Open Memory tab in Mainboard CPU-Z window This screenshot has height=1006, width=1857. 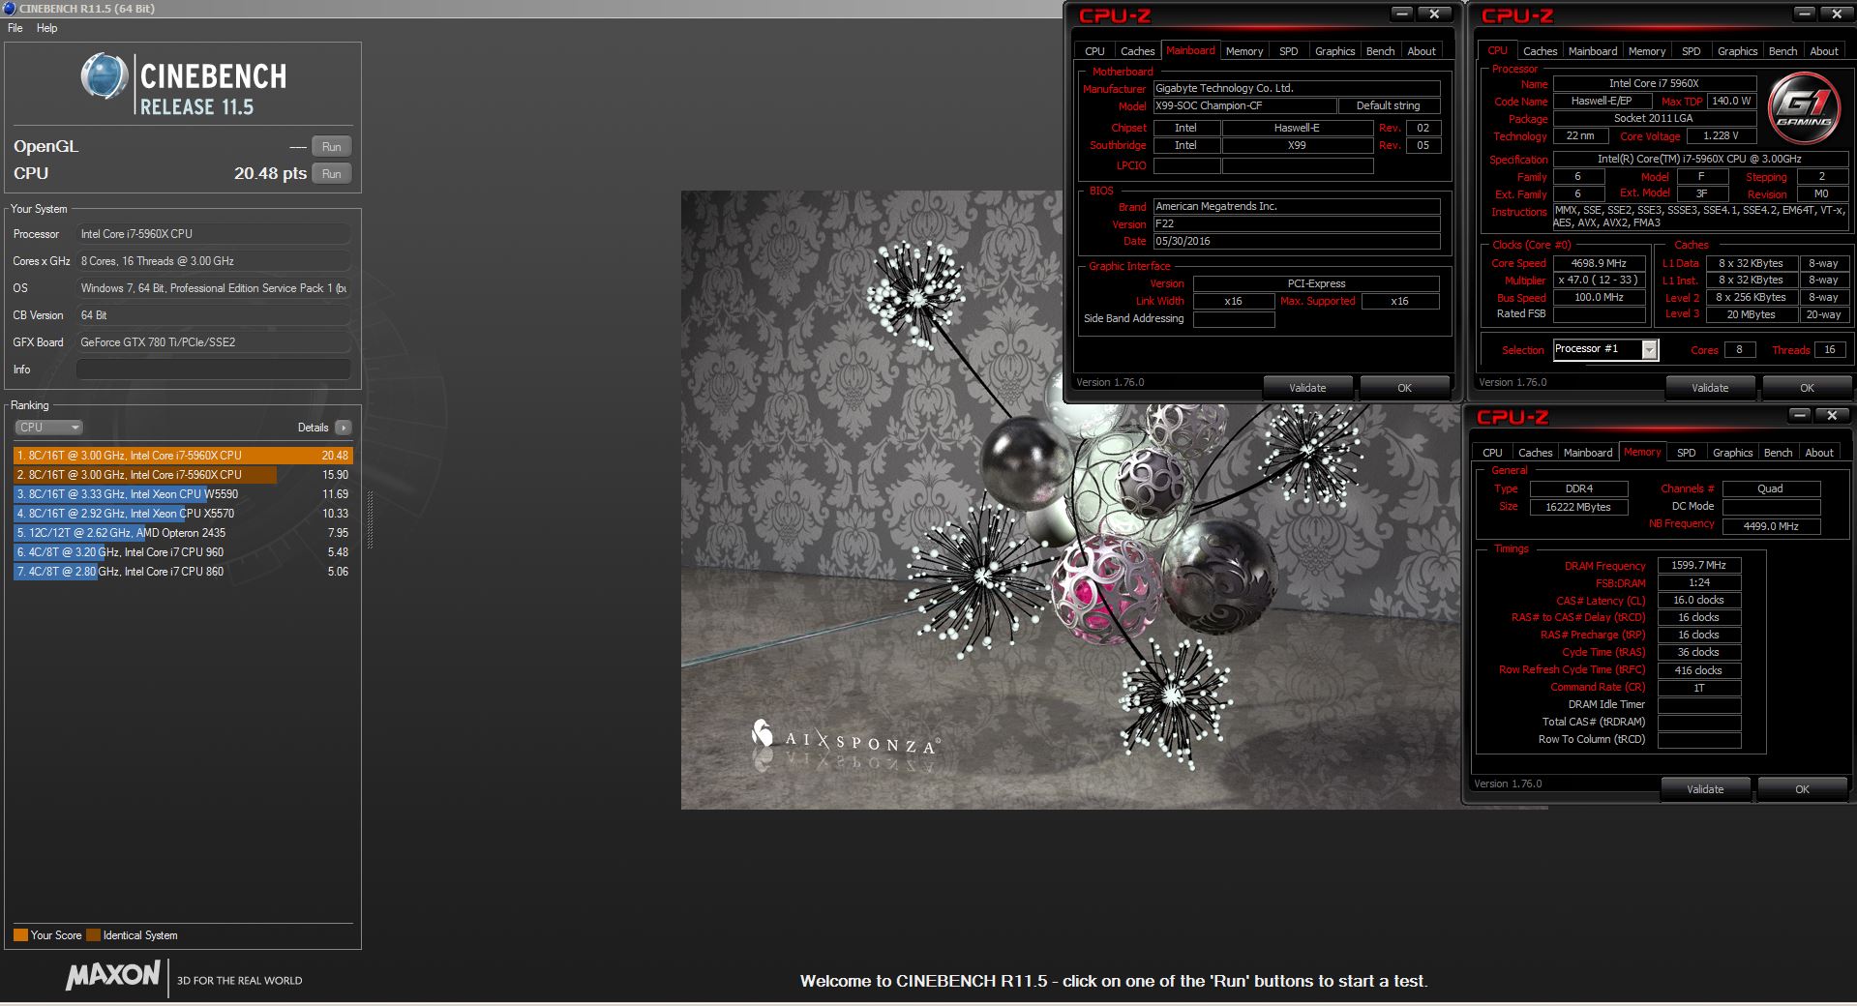[x=1244, y=51]
